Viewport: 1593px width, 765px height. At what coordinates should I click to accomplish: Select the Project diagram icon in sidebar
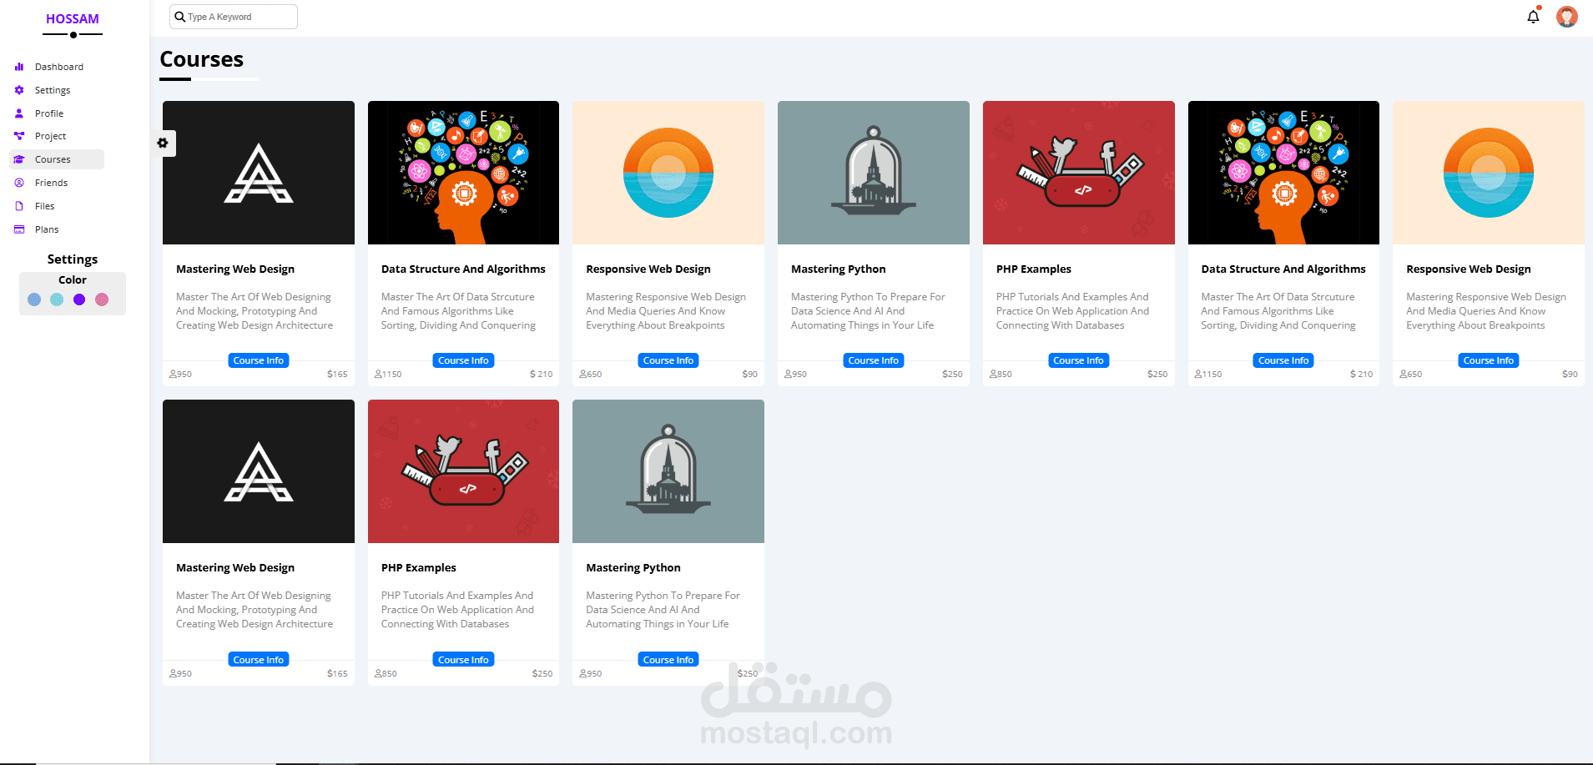pyautogui.click(x=19, y=136)
